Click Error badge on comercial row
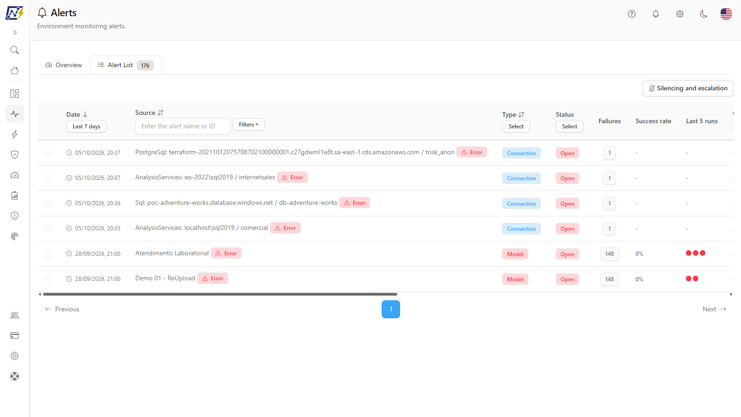The image size is (741, 417). pyautogui.click(x=285, y=228)
